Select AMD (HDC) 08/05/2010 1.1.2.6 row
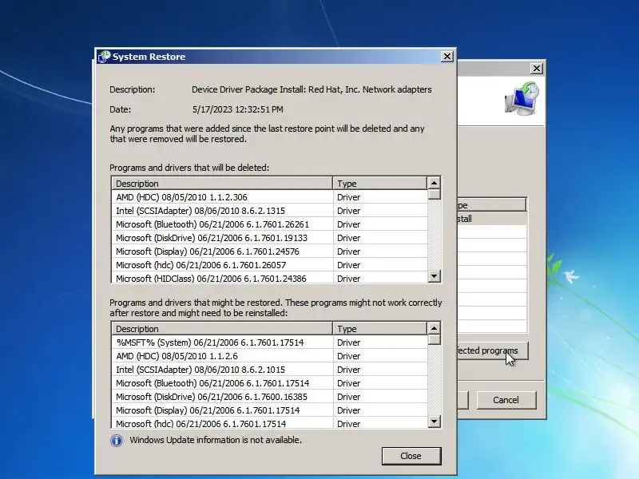 [x=269, y=356]
